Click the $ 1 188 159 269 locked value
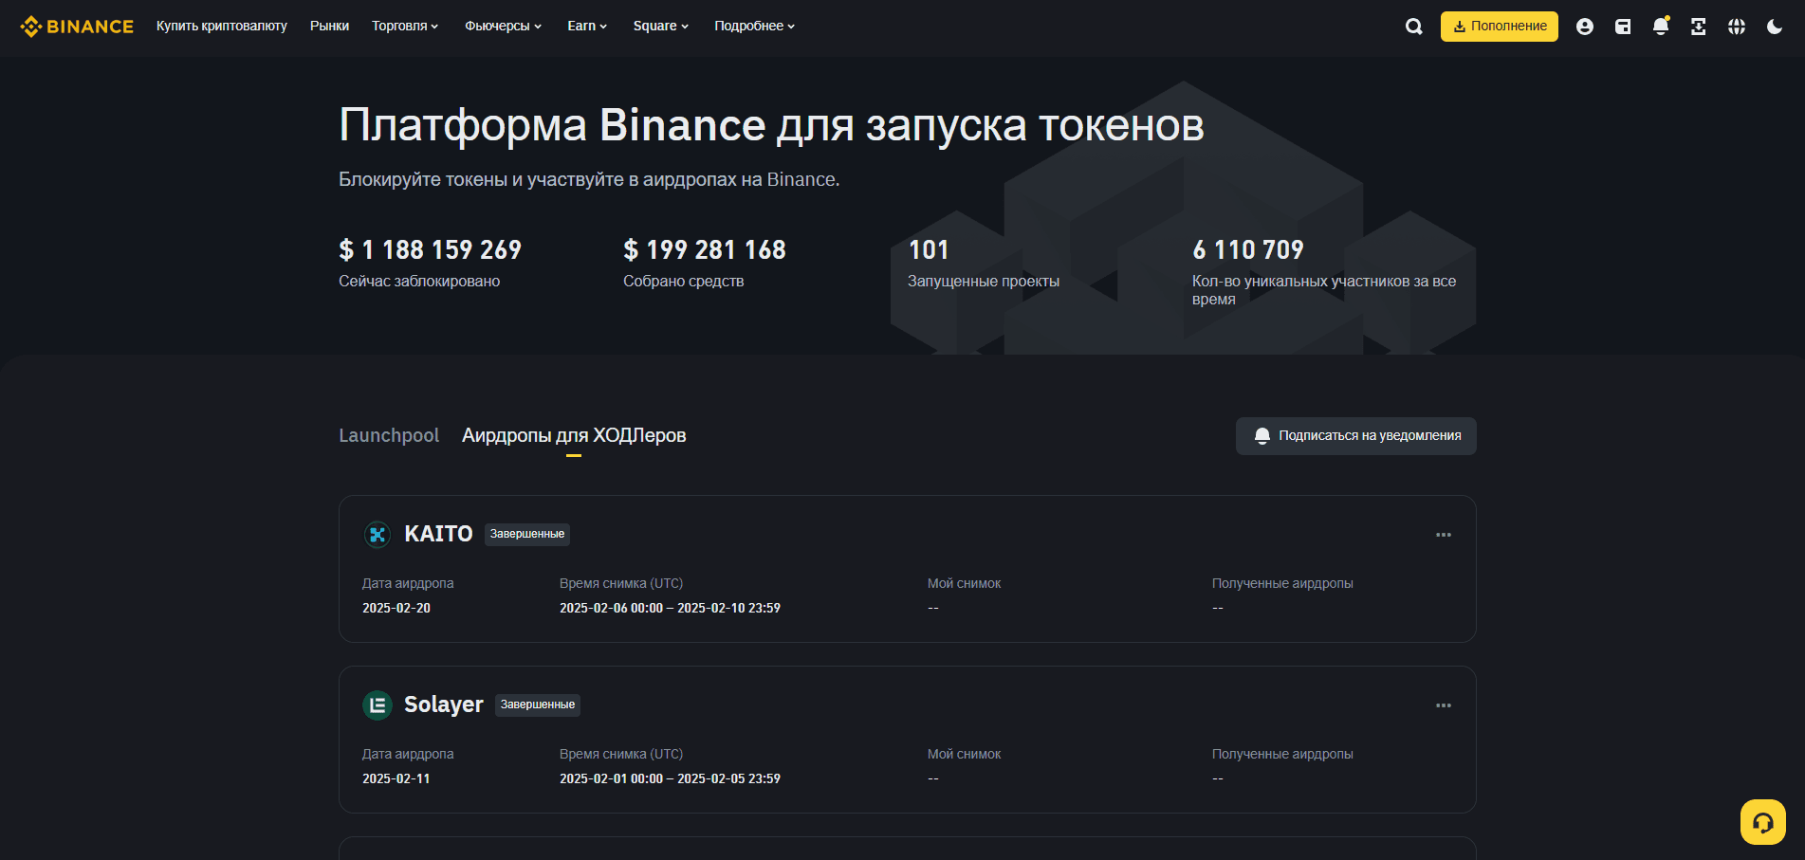1805x860 pixels. (431, 250)
